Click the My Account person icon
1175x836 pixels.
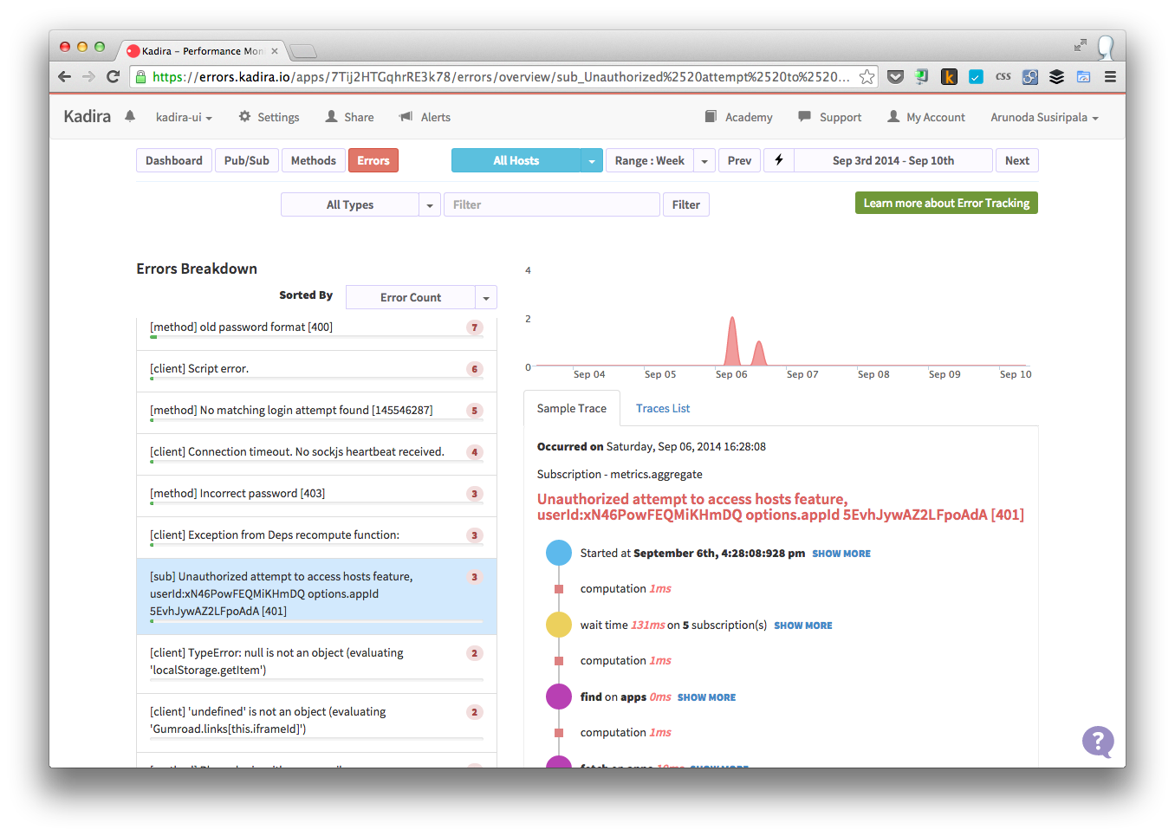(x=893, y=116)
